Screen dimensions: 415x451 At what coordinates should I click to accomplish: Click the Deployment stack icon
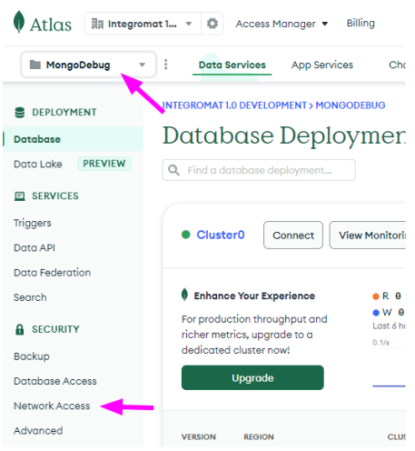pos(20,112)
